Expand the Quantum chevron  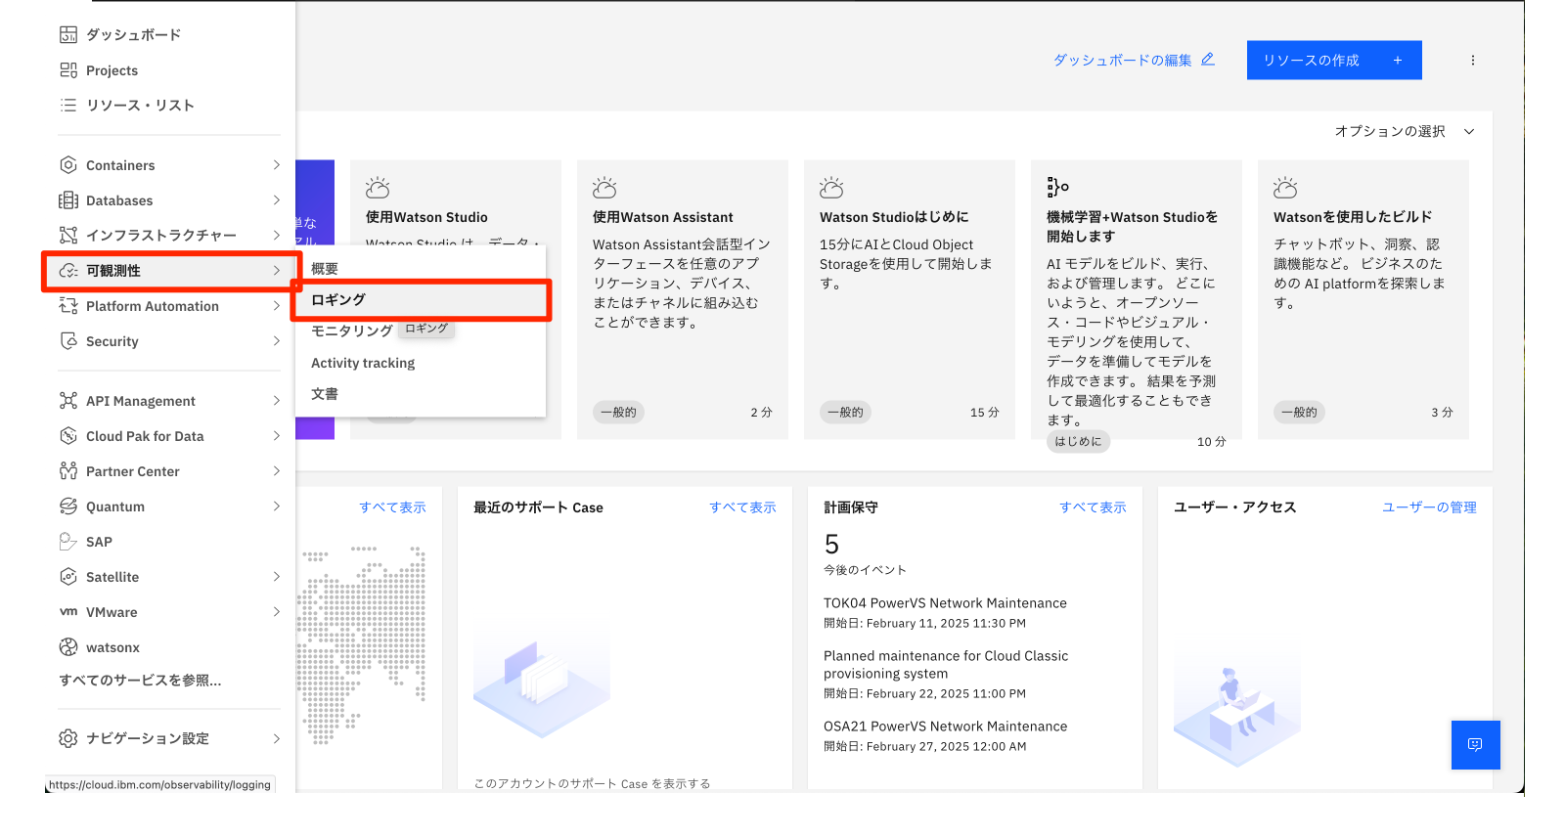coord(277,507)
